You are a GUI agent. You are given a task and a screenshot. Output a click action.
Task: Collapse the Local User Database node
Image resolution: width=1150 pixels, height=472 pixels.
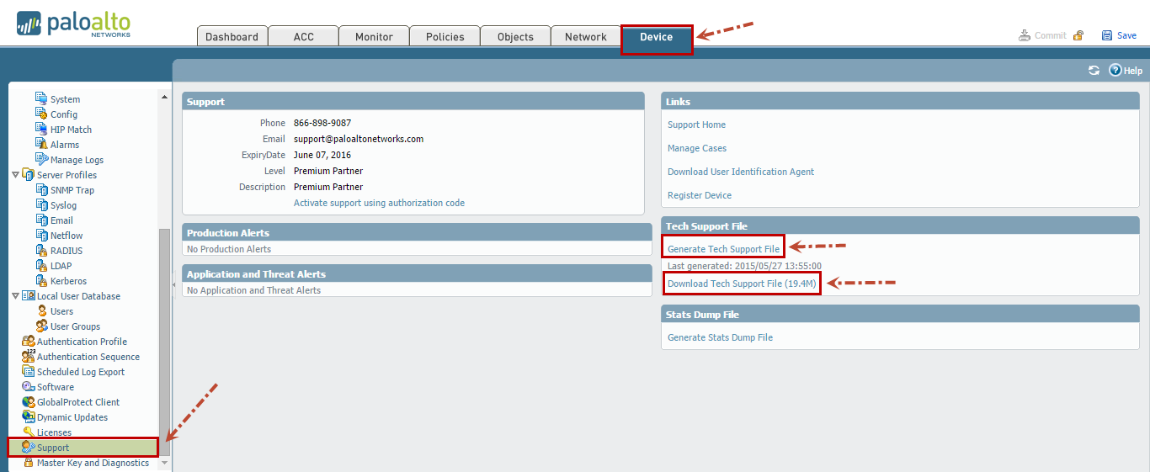click(15, 296)
